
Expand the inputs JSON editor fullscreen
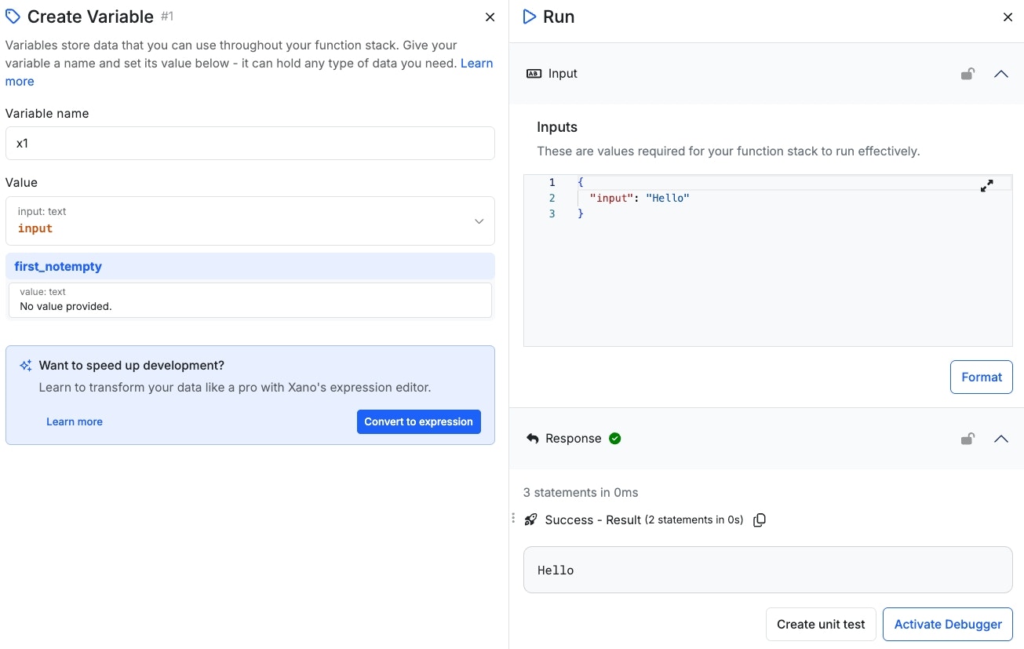point(987,186)
